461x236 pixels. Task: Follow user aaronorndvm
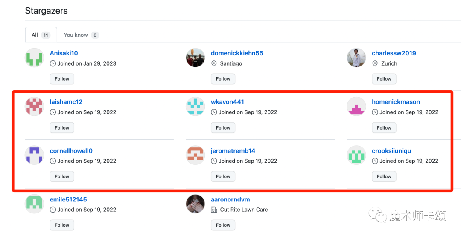point(223,225)
